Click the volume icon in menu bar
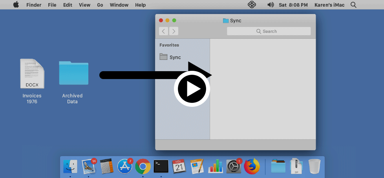The image size is (384, 178). (271, 5)
